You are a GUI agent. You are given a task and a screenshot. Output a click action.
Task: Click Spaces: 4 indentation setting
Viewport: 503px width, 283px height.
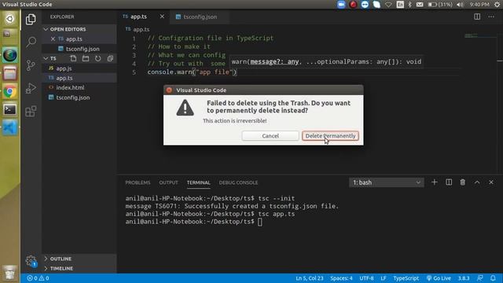(x=341, y=277)
